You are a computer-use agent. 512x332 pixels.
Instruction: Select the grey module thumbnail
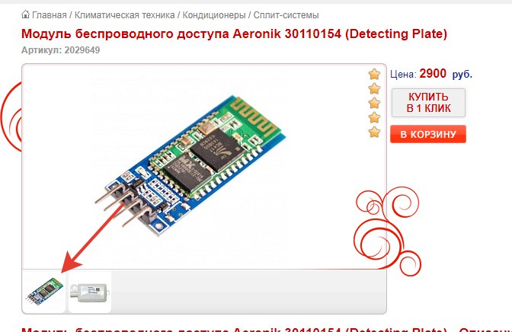click(x=90, y=292)
